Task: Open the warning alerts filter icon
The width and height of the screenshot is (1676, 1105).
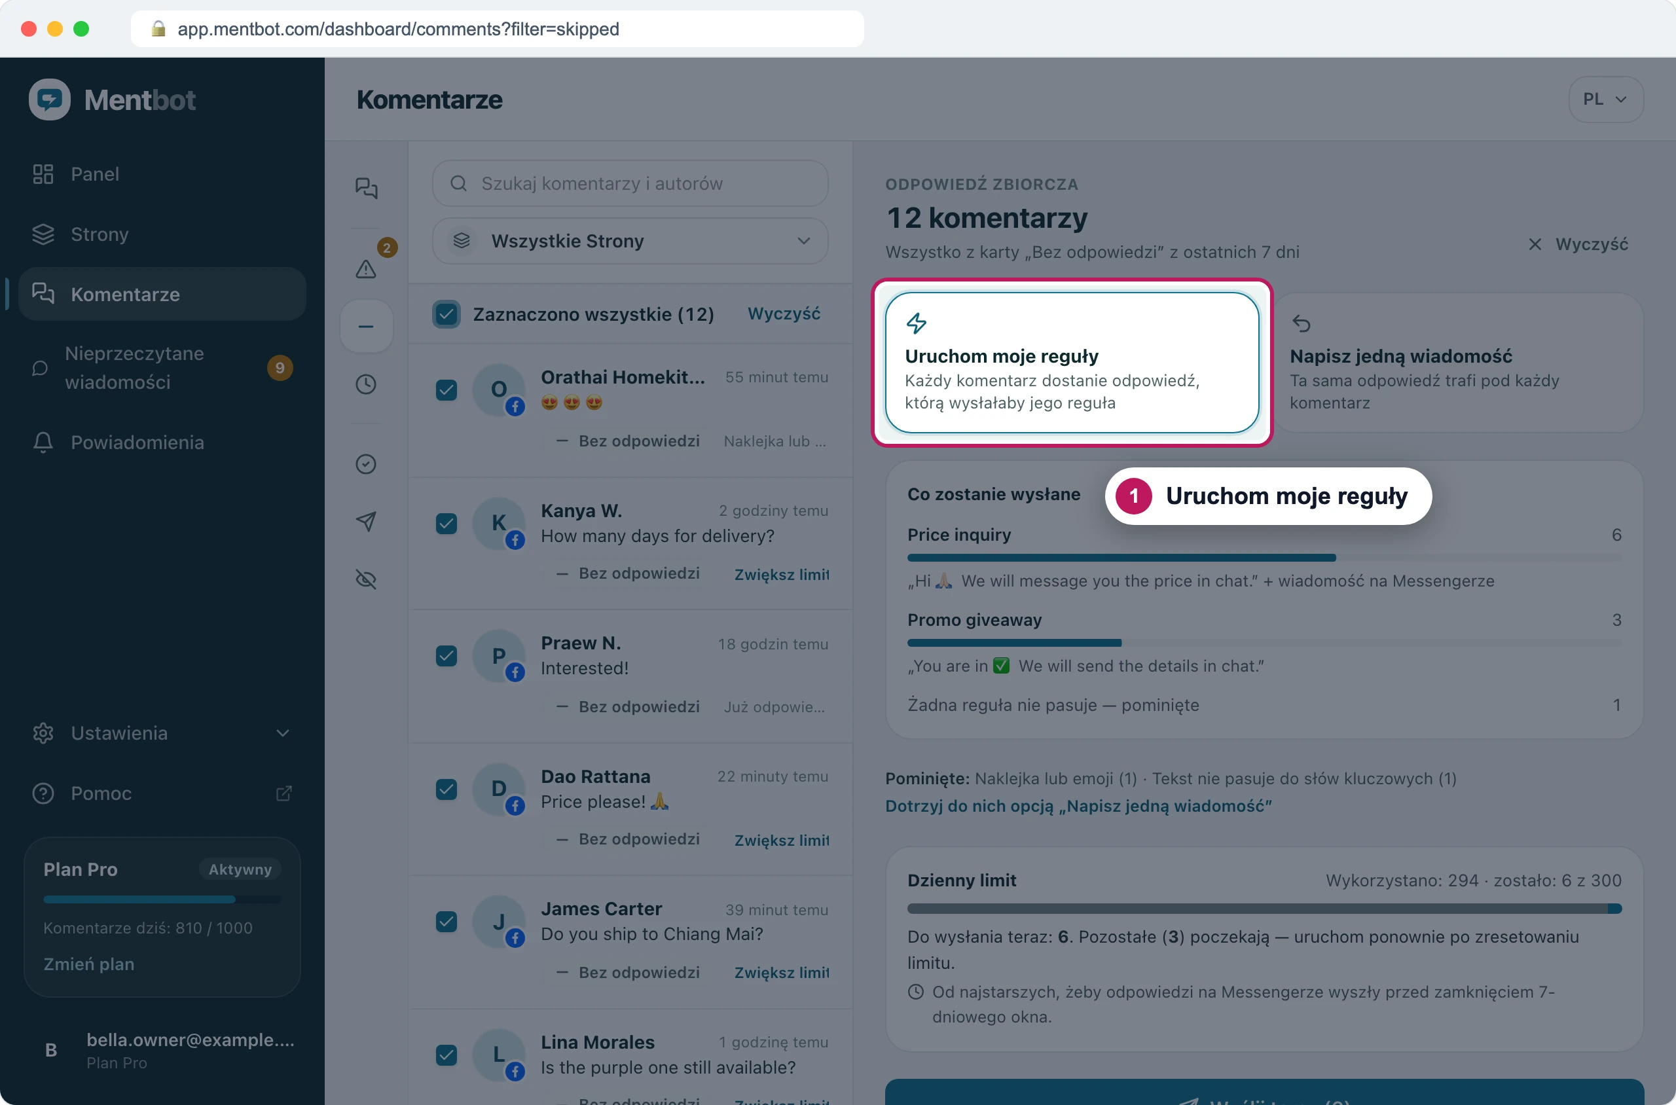Action: coord(366,268)
